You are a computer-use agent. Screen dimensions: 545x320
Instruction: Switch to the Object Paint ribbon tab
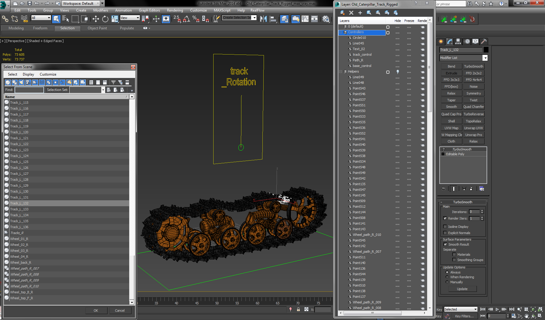click(x=97, y=28)
